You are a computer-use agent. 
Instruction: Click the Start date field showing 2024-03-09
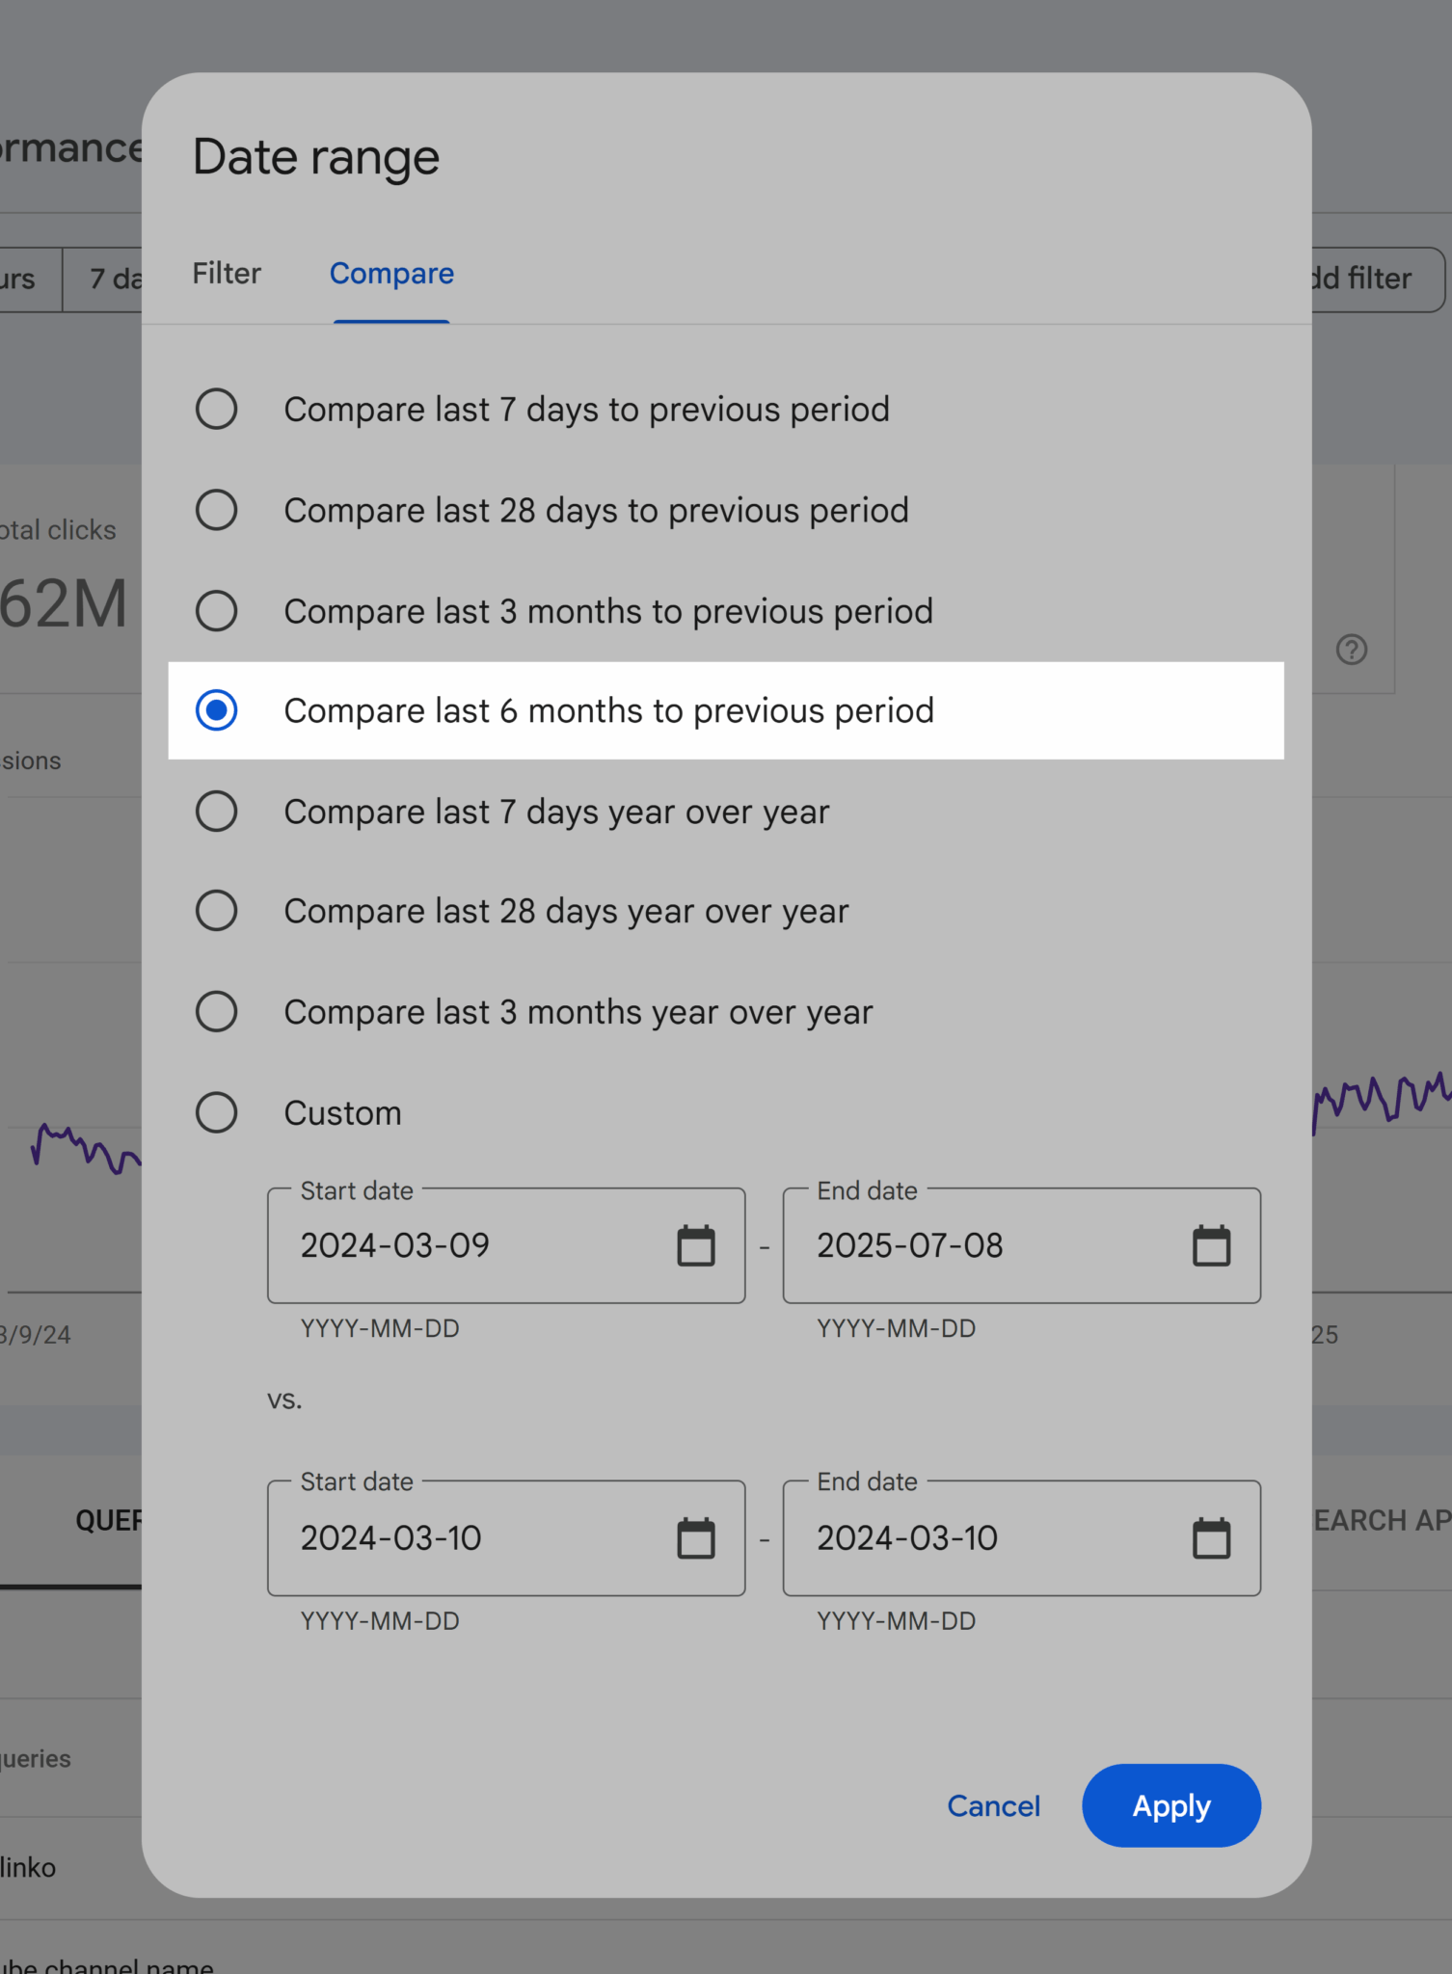point(506,1245)
